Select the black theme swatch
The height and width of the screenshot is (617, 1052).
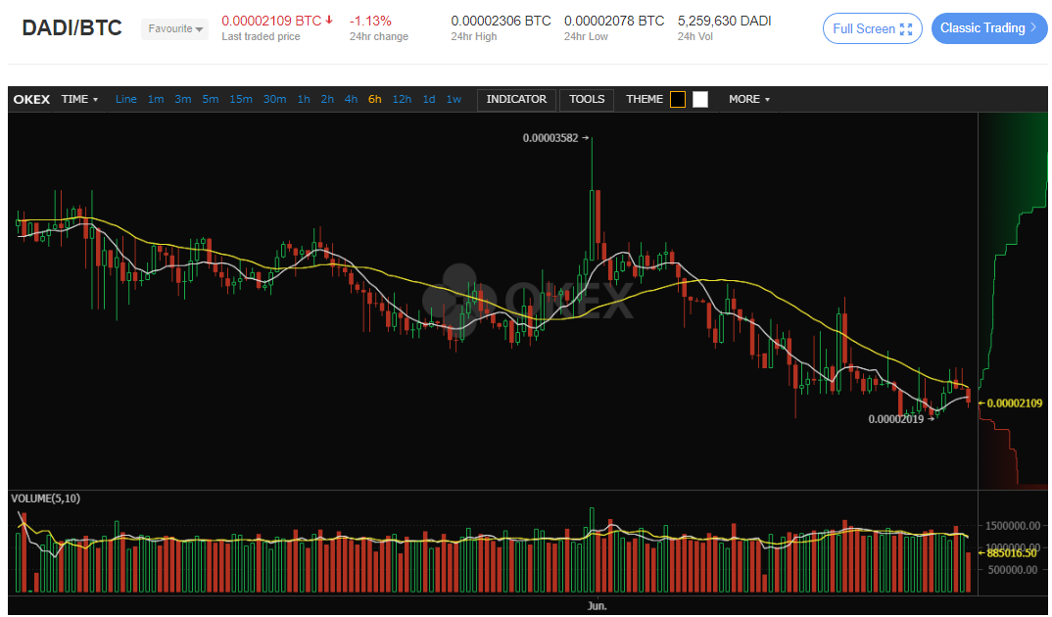[678, 99]
